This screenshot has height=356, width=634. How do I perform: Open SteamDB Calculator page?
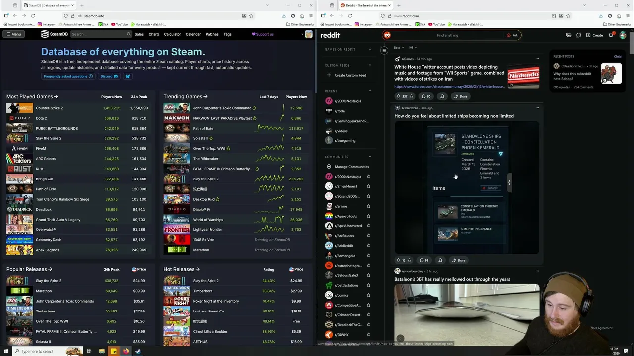click(x=172, y=34)
